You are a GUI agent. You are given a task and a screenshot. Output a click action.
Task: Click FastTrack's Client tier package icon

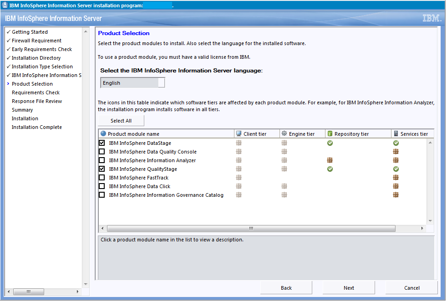239,177
